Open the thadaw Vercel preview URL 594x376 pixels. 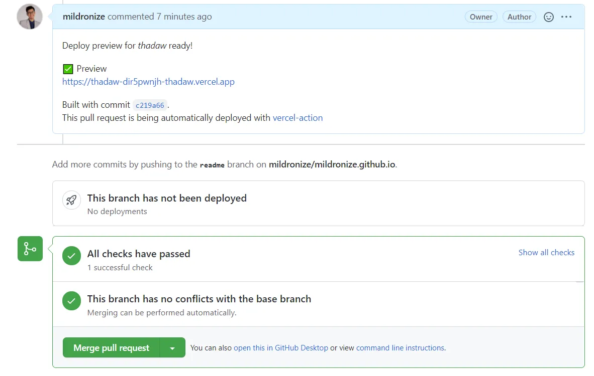coord(148,82)
